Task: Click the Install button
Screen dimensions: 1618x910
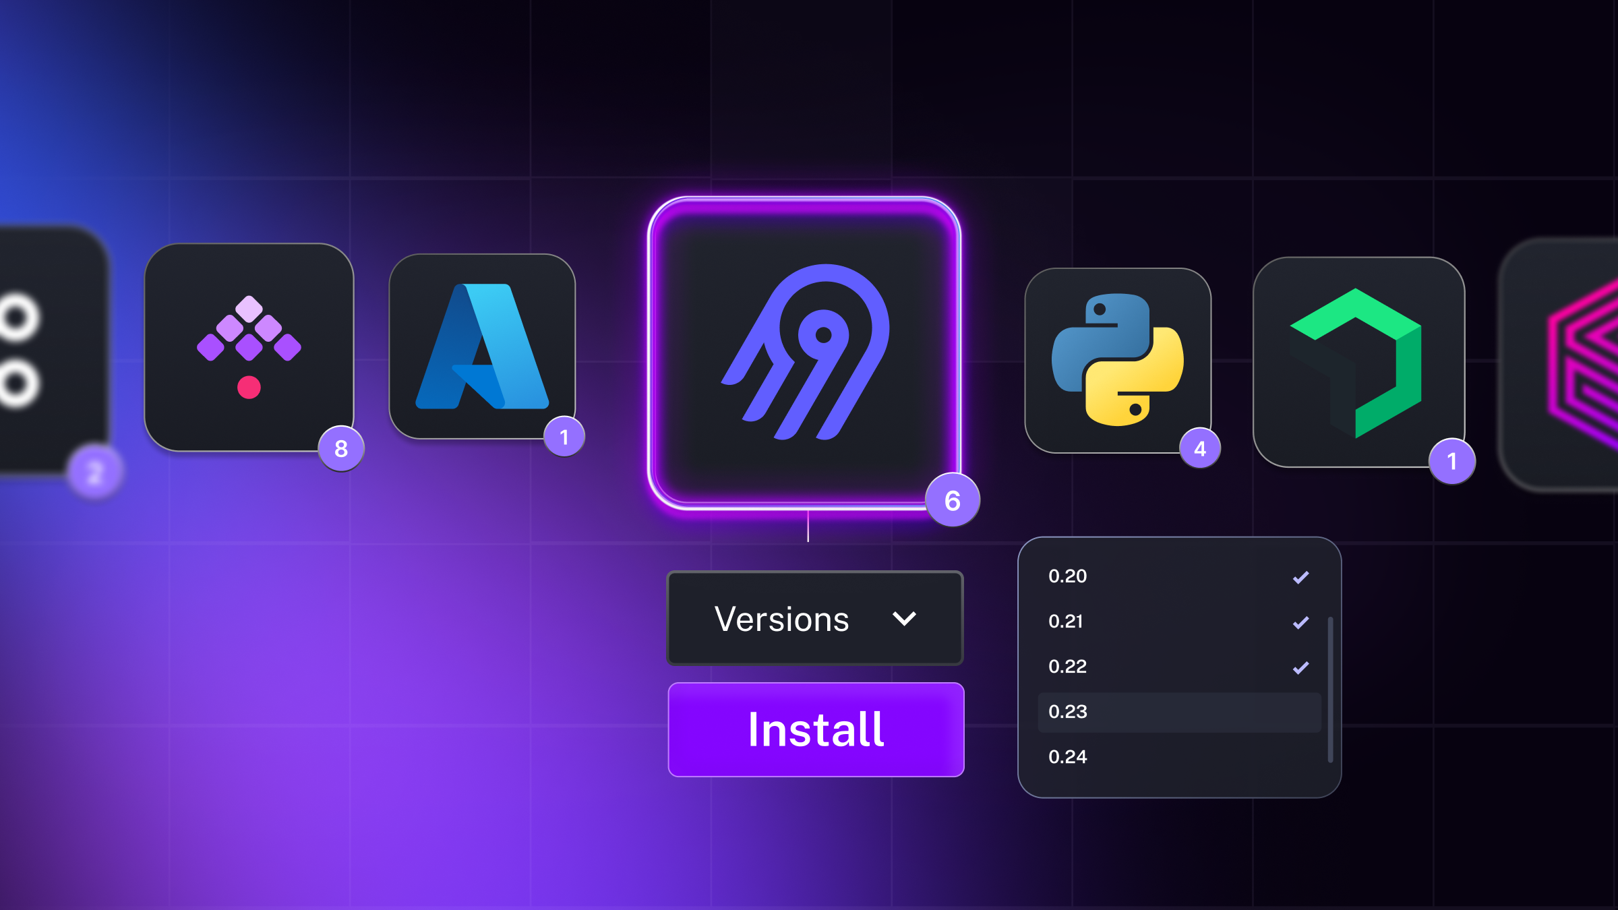Action: coord(816,729)
